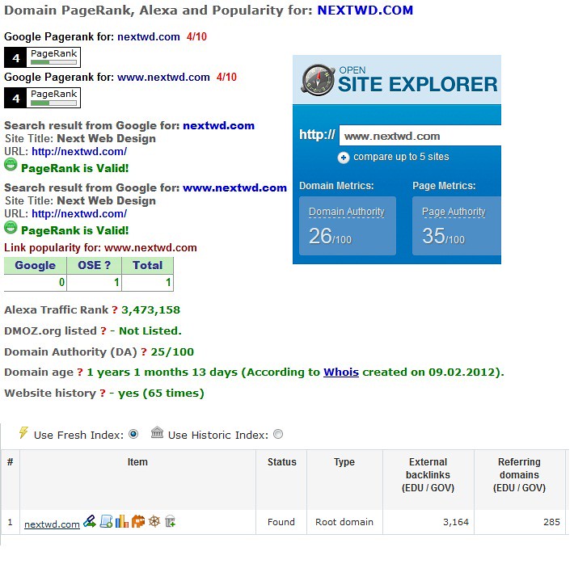Click the green smiley above Link popularity heading
Image resolution: width=574 pixels, height=564 pixels.
click(11, 227)
